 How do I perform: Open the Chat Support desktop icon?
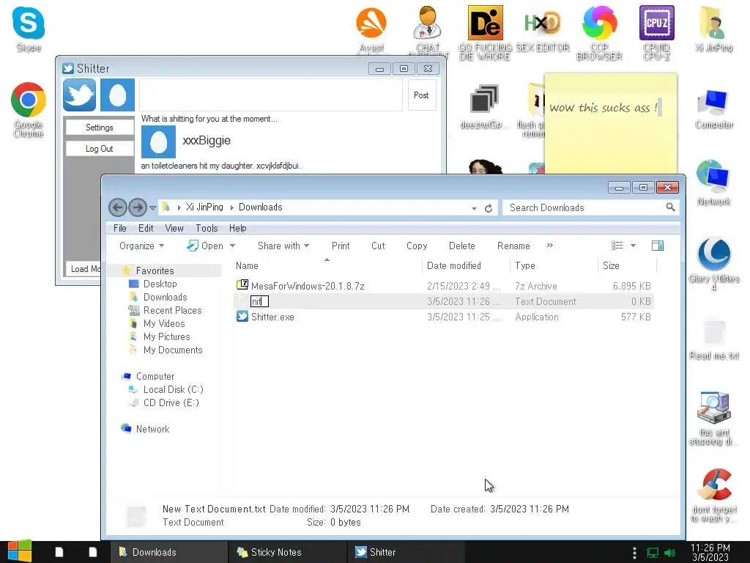(x=428, y=29)
